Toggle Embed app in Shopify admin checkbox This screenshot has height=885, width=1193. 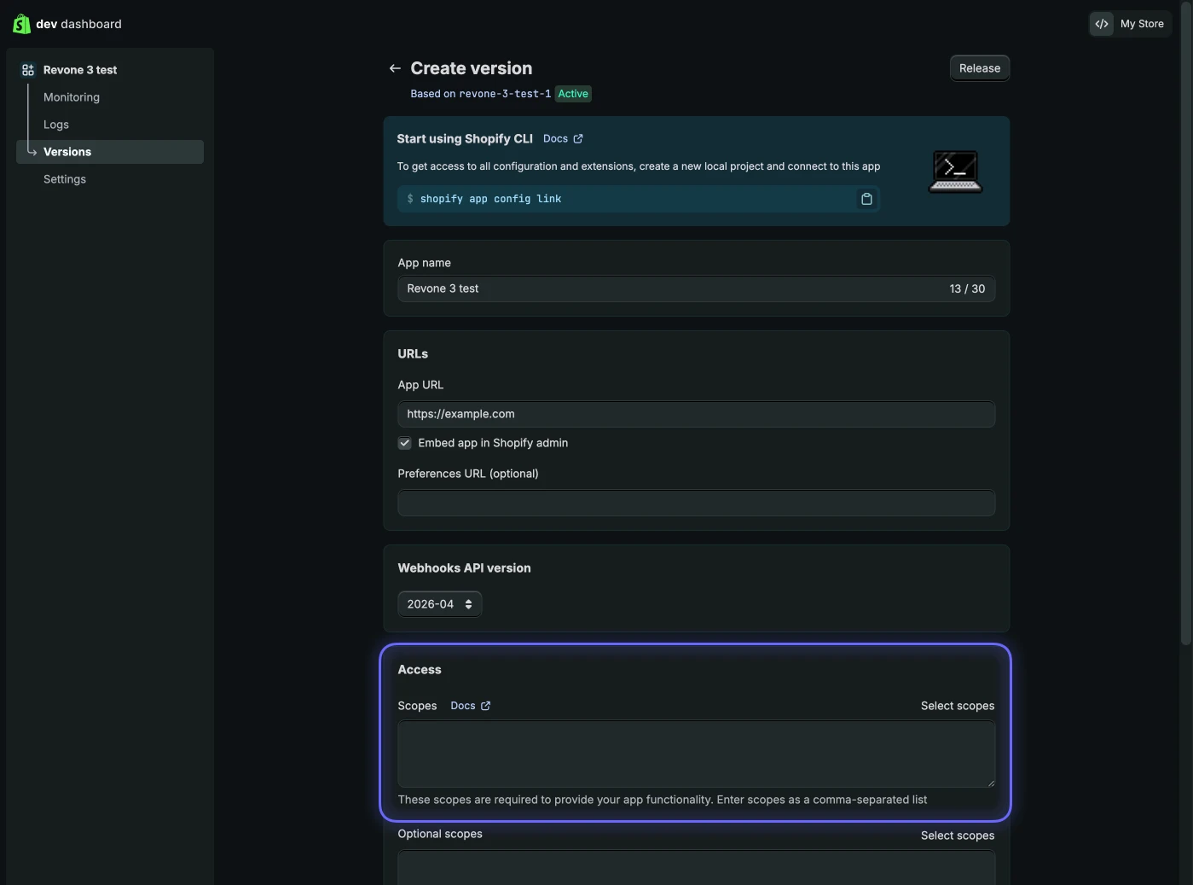coord(405,443)
